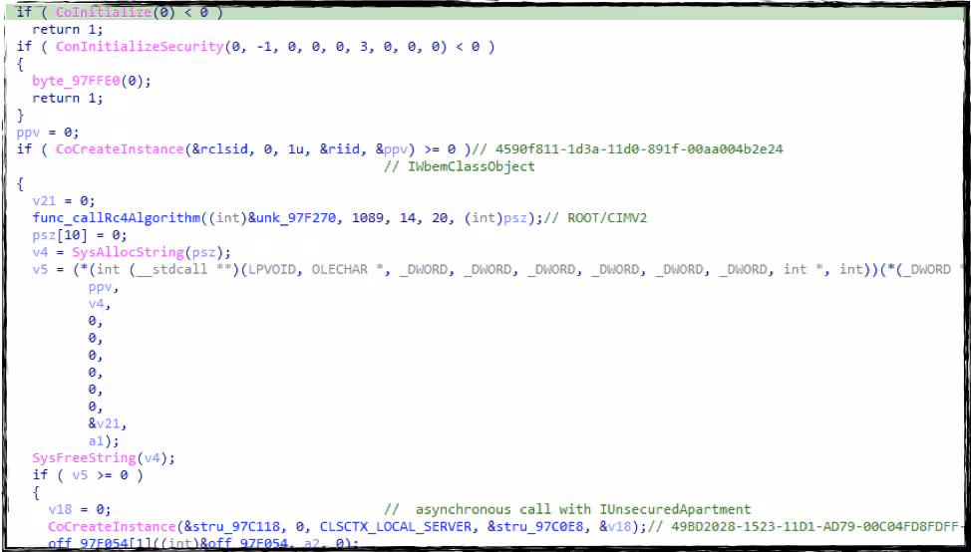Select the 'v18 = 0' assignment

78,509
